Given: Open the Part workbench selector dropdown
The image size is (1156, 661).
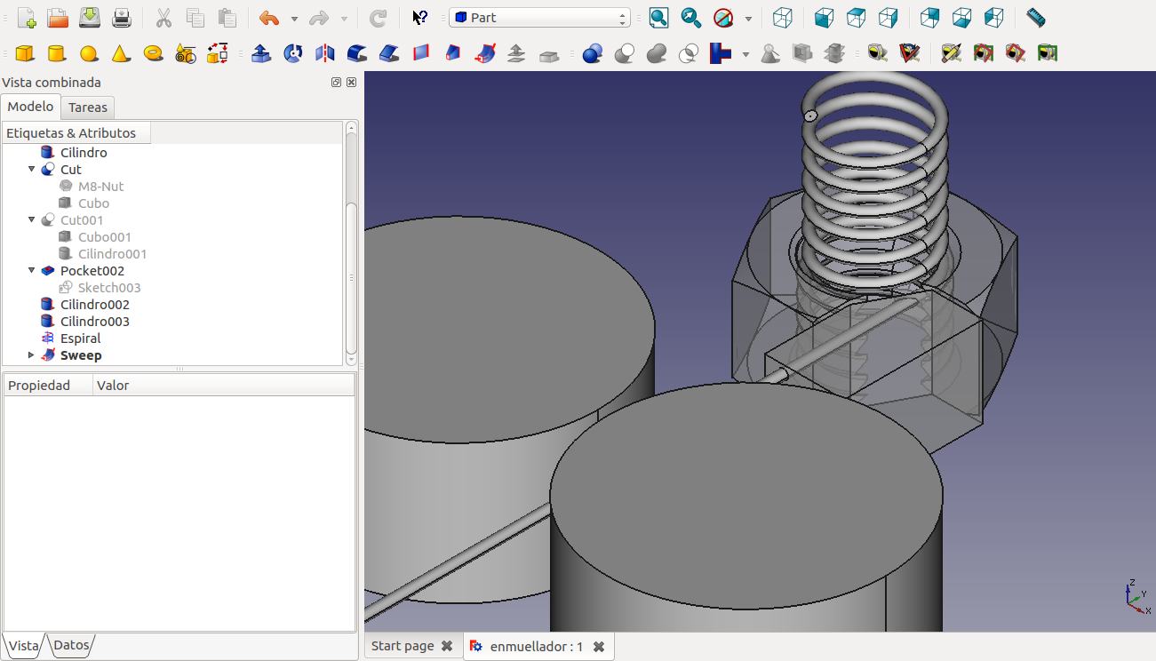Looking at the screenshot, I should (x=539, y=18).
